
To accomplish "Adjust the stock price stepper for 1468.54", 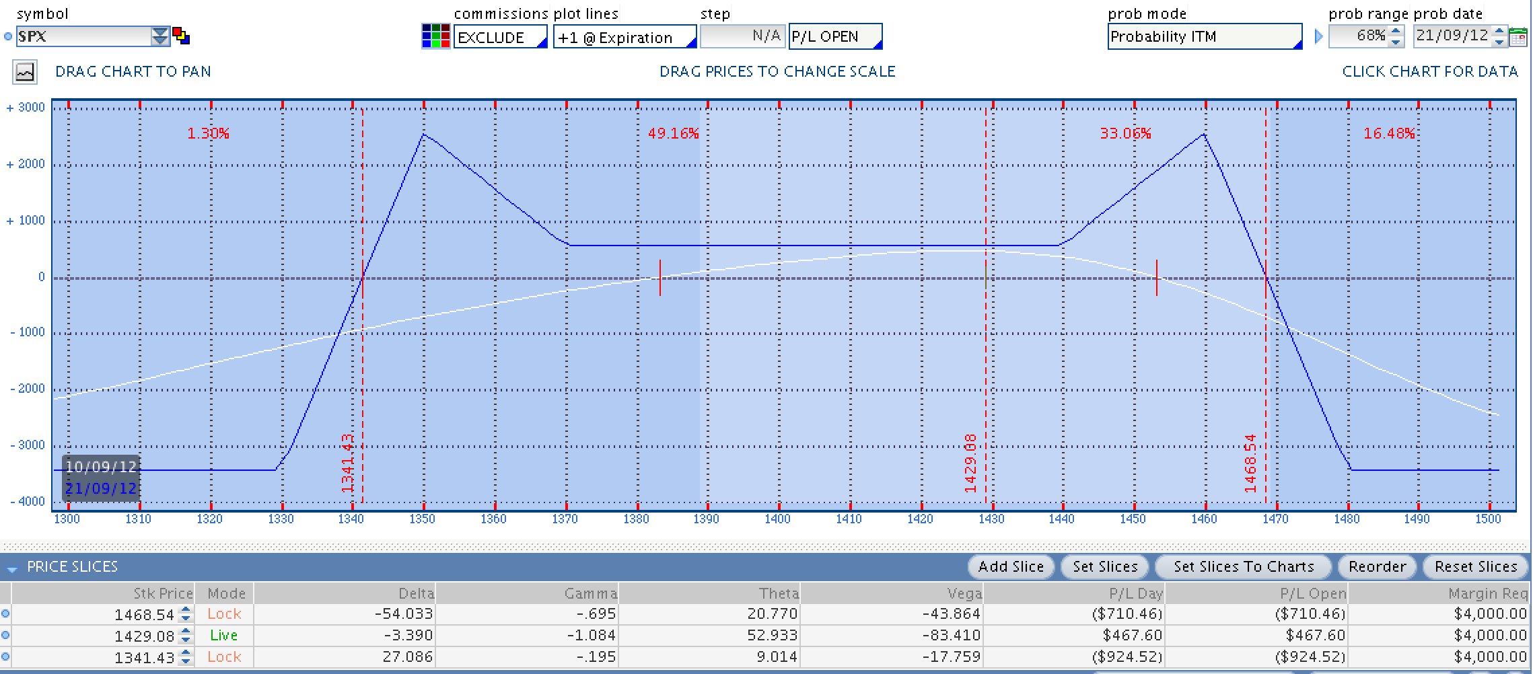I will 186,614.
